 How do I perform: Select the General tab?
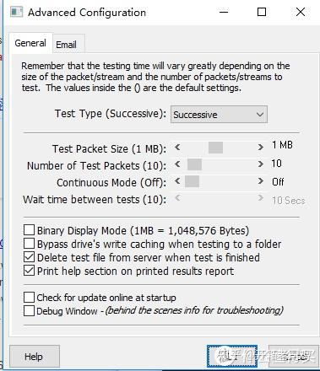30,43
